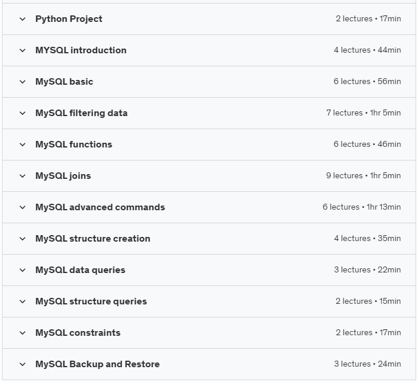This screenshot has width=418, height=382.
Task: Open the MySQL functions section title
Action: [74, 145]
